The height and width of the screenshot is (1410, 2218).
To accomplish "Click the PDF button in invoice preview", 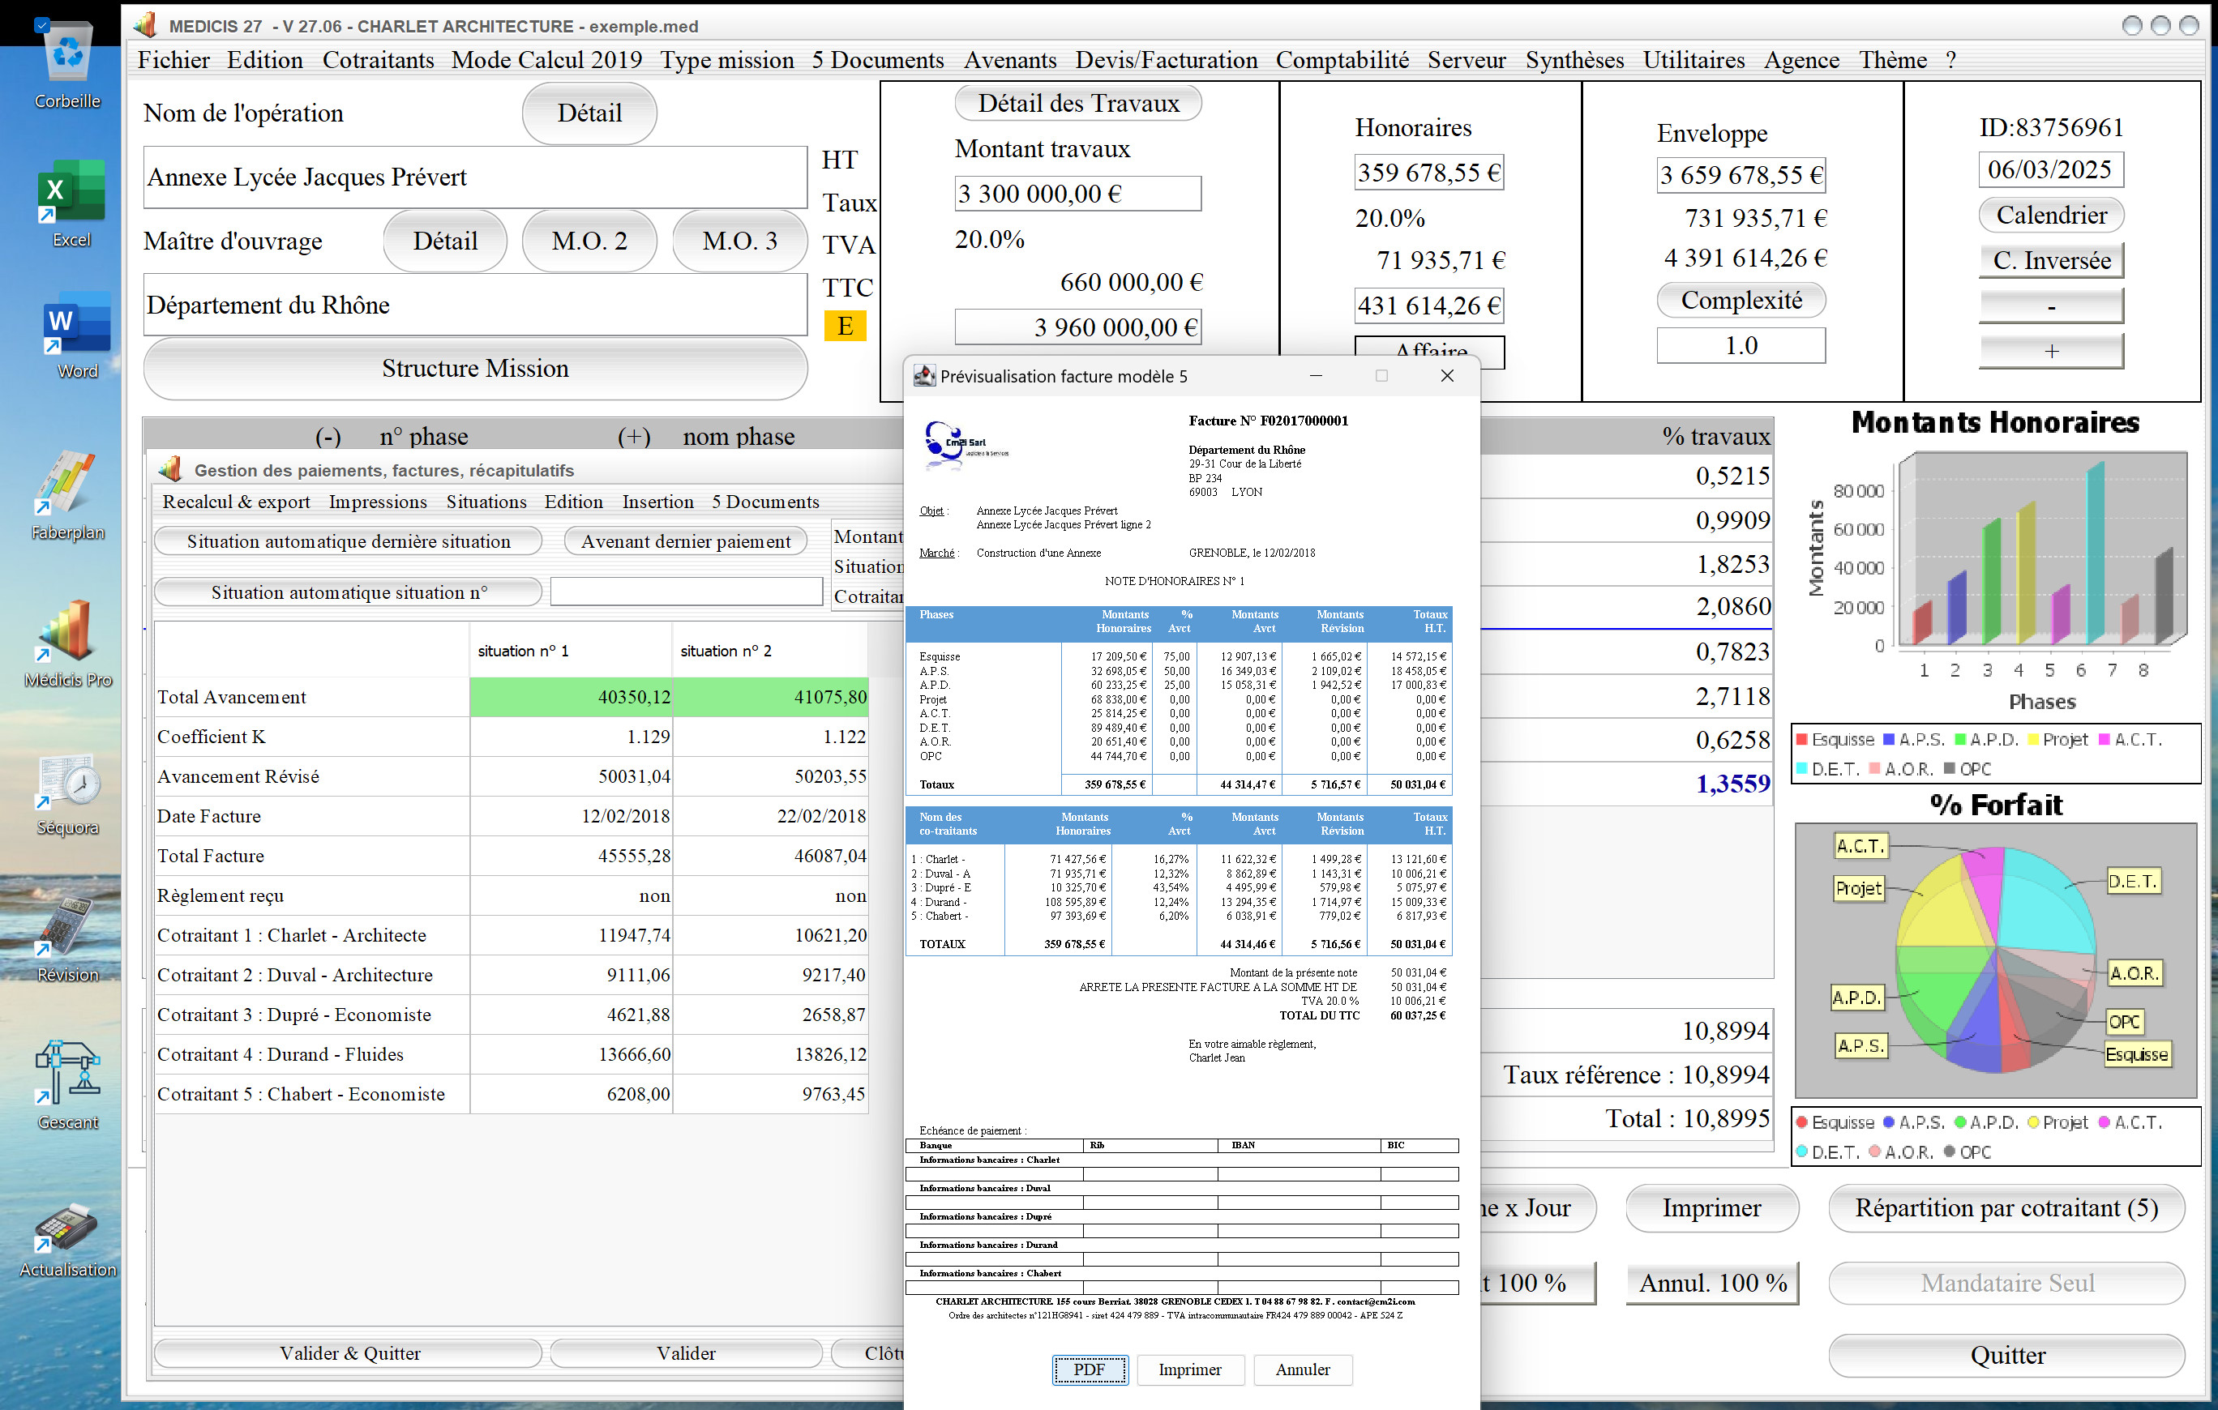I will point(1090,1369).
